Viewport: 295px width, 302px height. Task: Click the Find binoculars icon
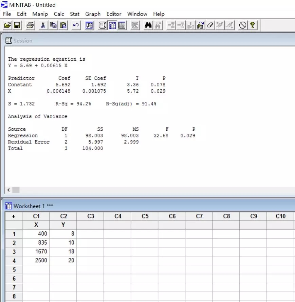click(x=148, y=25)
